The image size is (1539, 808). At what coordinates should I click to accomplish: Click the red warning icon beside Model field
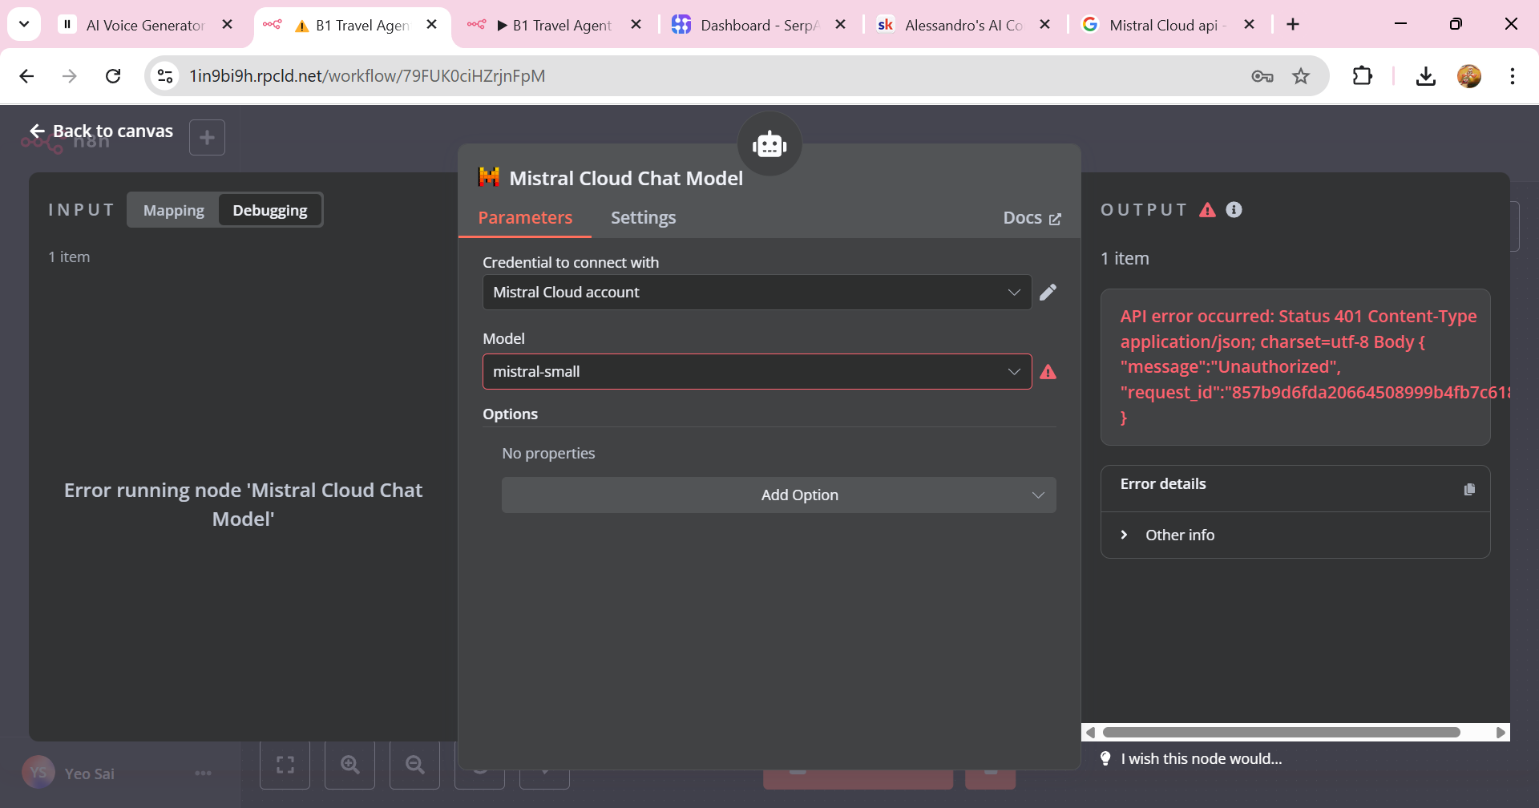(1048, 372)
